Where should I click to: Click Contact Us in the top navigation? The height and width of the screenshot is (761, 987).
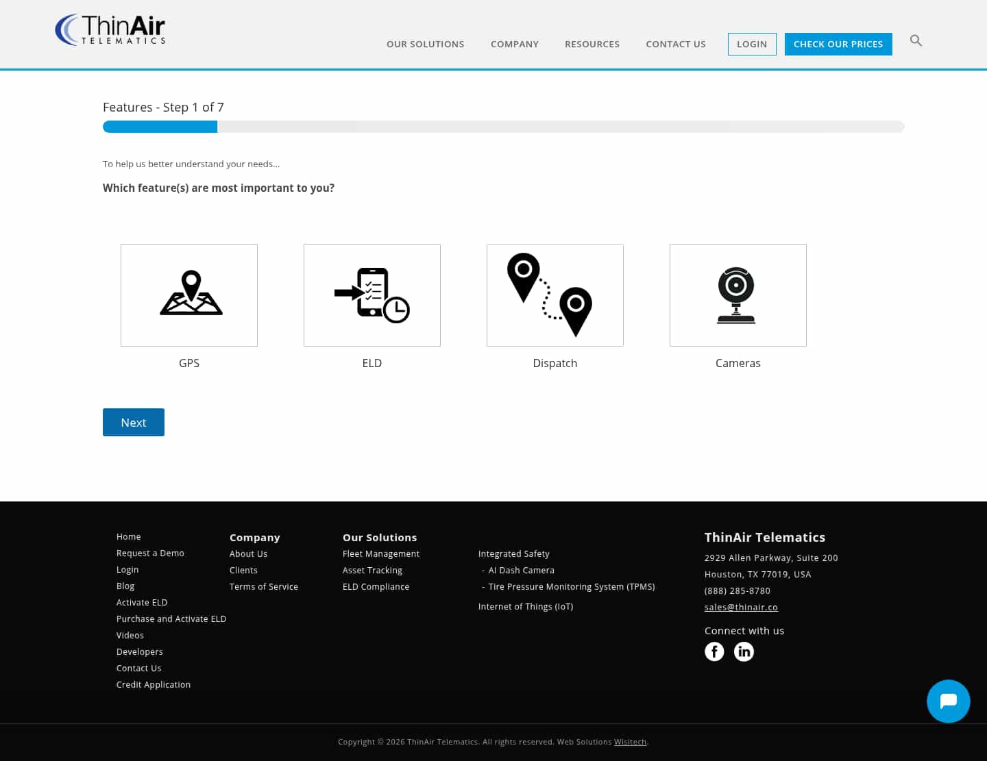pos(675,44)
